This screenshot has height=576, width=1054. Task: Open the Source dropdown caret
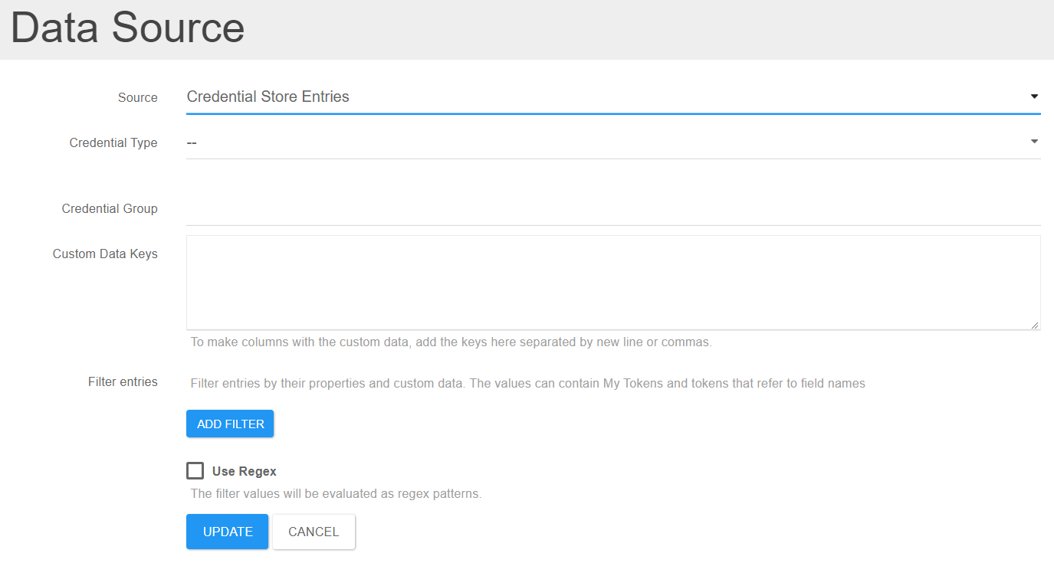pos(1034,97)
